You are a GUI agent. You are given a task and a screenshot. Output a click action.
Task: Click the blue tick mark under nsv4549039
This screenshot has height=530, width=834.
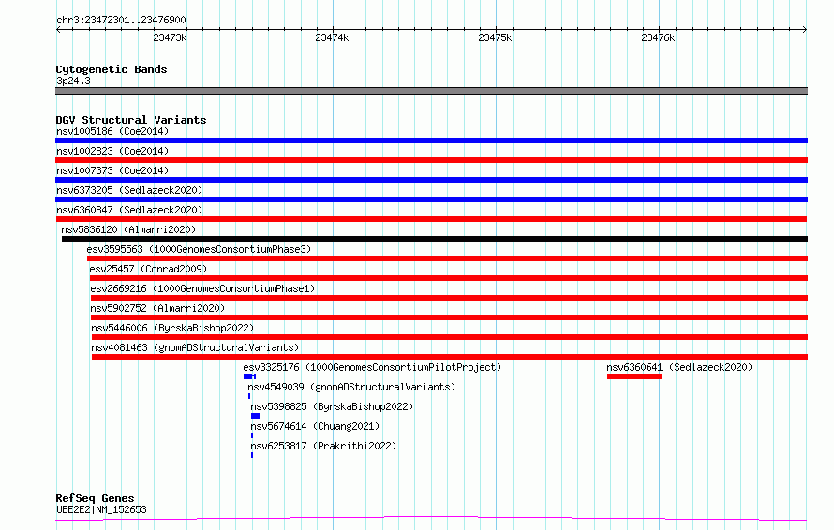click(249, 396)
